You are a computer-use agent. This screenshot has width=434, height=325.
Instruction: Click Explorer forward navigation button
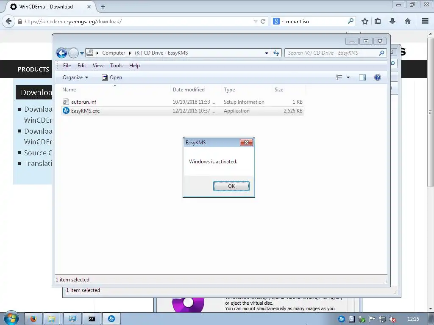[73, 53]
